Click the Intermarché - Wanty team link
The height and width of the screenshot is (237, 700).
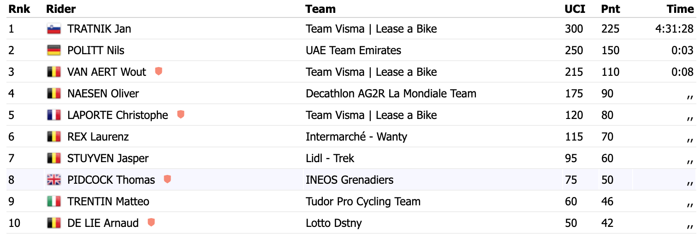click(356, 136)
